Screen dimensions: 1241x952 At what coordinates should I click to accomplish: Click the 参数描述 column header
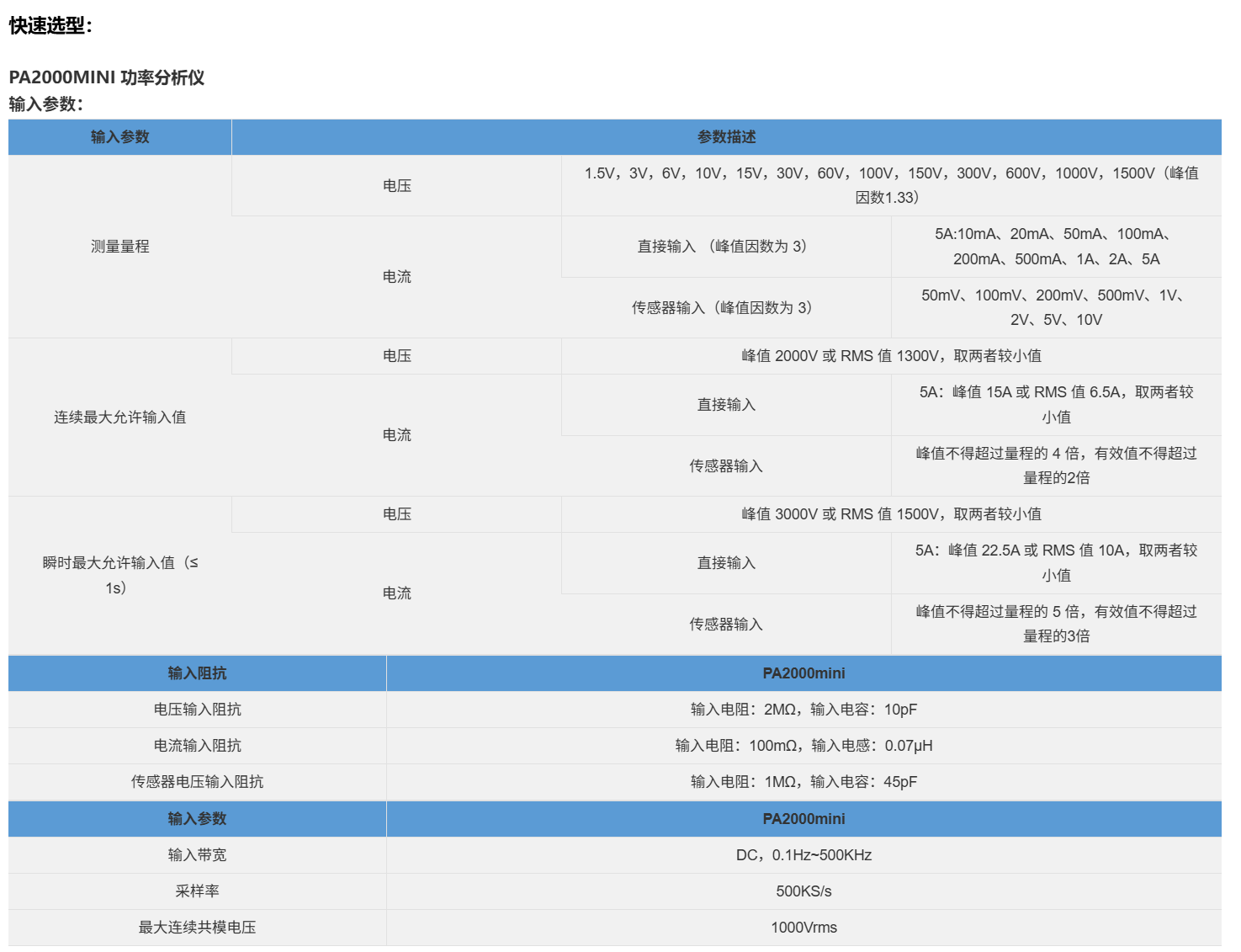tap(726, 137)
